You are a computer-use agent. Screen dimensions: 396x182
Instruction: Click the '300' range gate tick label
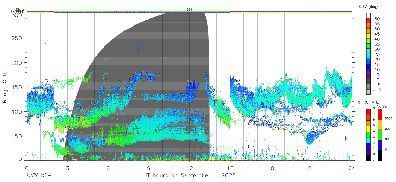click(x=17, y=15)
